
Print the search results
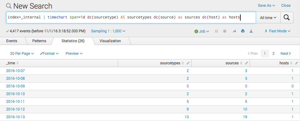243,31
